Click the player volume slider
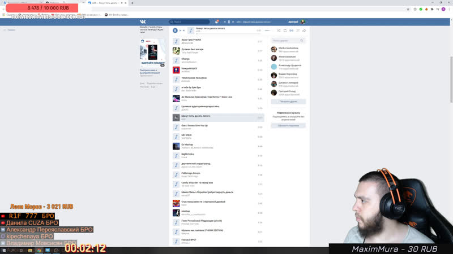This screenshot has width=453, height=254. click(269, 30)
